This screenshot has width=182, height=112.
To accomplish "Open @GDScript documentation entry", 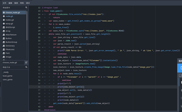I will tap(10, 27).
